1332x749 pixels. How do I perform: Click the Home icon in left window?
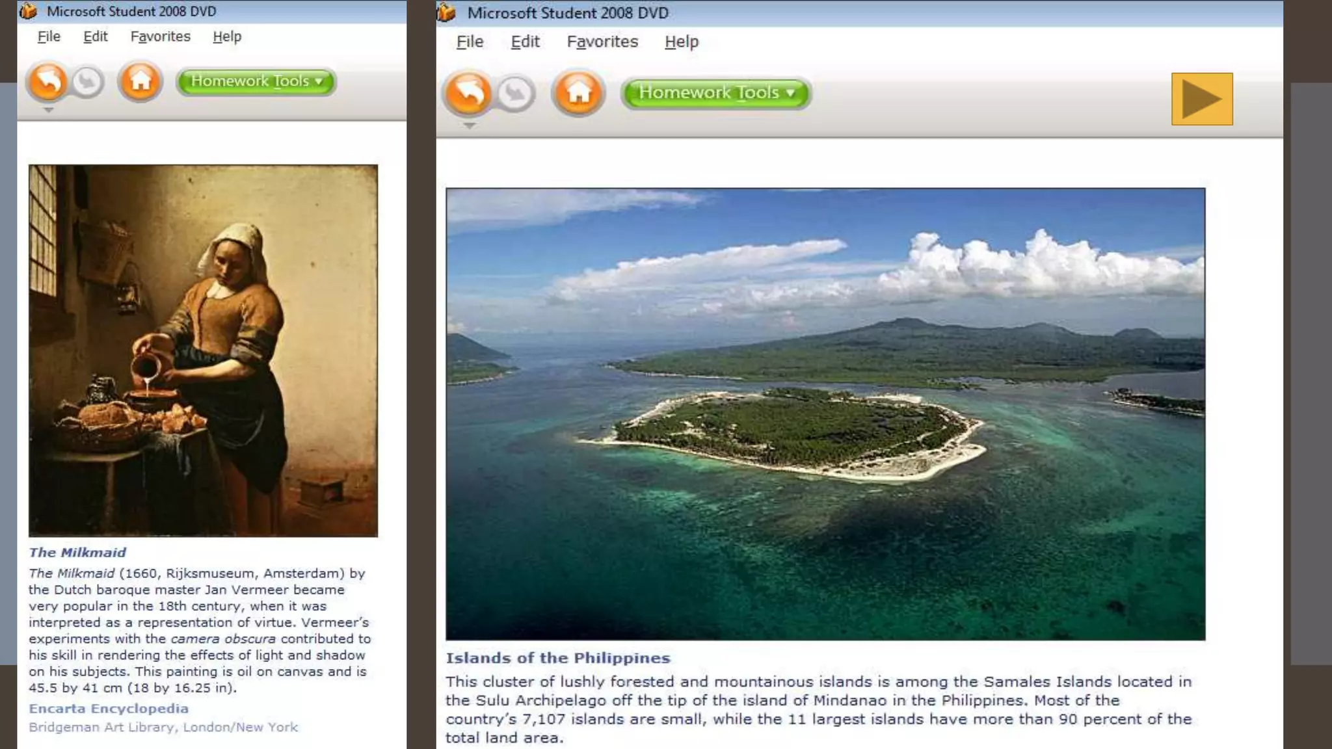point(140,82)
